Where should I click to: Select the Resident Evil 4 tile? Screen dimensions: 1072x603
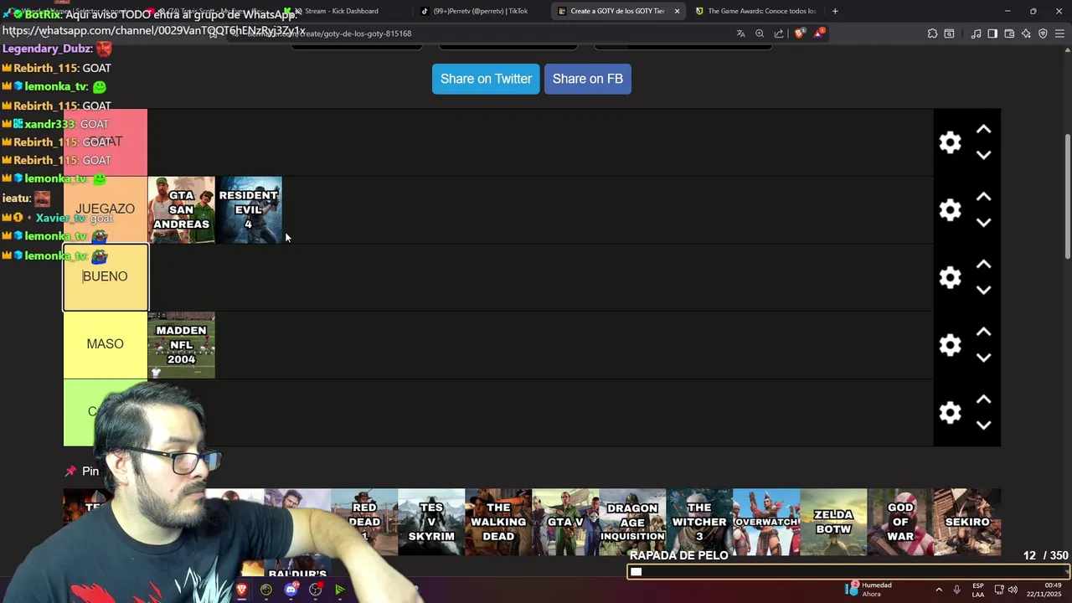coord(249,210)
